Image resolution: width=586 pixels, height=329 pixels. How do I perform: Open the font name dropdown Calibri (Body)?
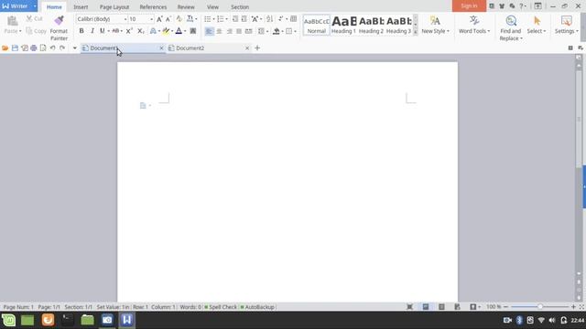point(125,19)
